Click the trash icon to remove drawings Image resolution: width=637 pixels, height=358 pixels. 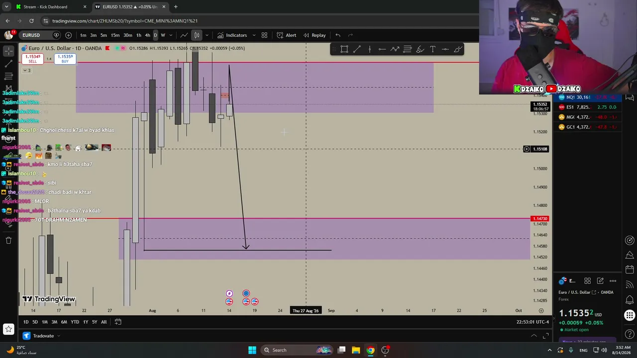(8, 241)
